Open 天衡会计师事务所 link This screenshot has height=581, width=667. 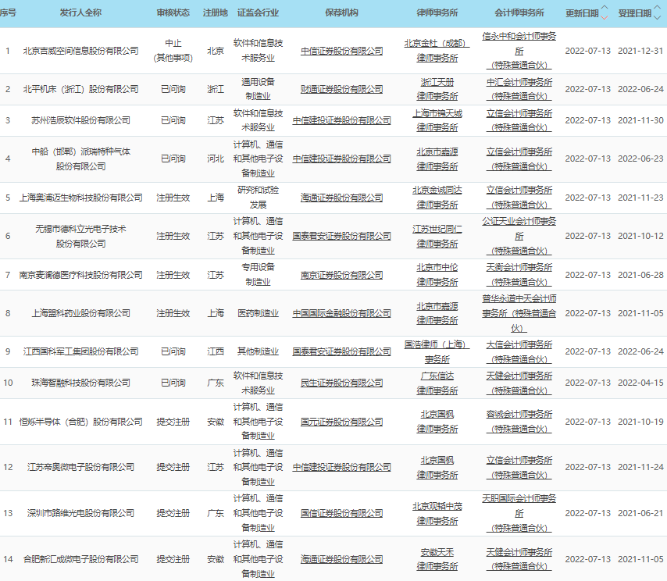[519, 275]
